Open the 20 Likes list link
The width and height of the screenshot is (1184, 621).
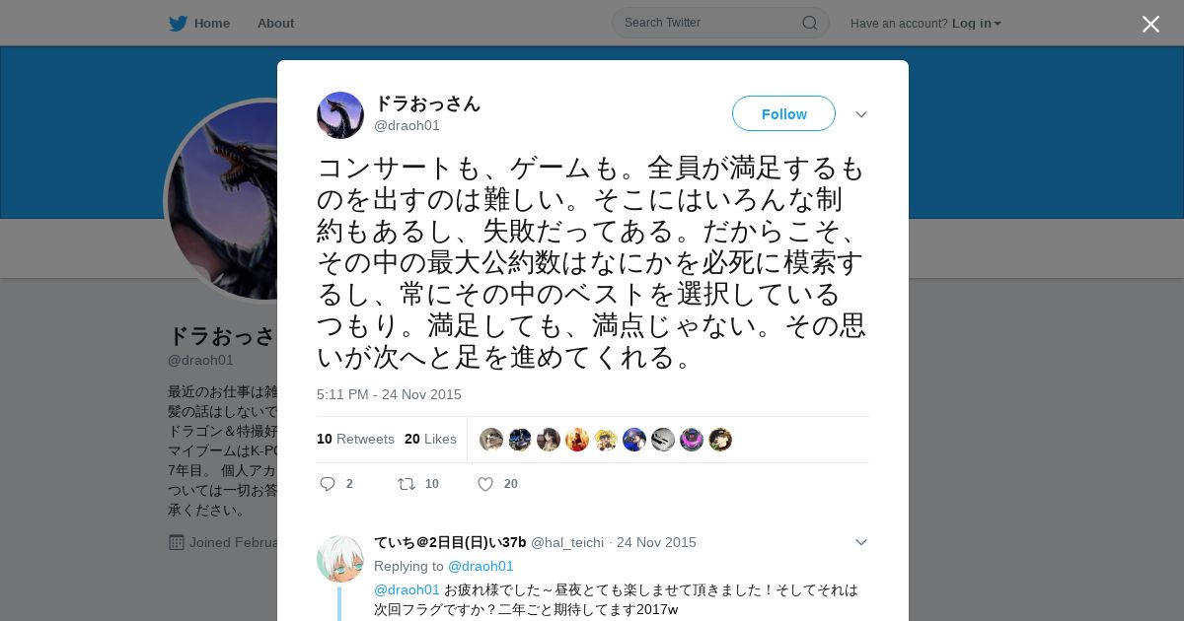(430, 439)
